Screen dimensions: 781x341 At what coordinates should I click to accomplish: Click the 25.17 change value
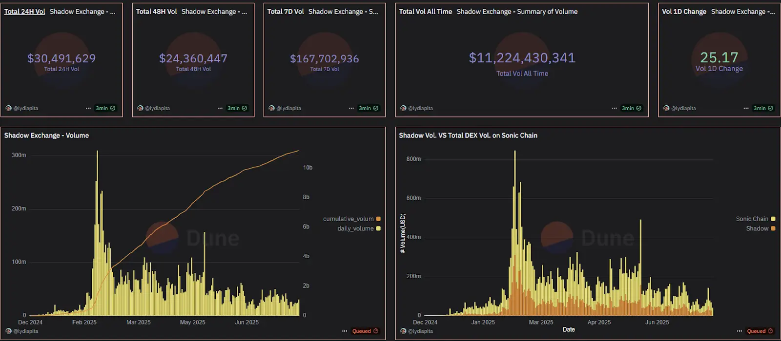[x=719, y=57]
